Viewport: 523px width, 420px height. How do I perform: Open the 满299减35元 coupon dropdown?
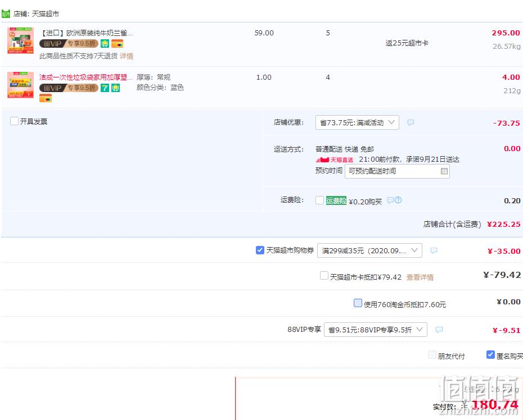(369, 250)
